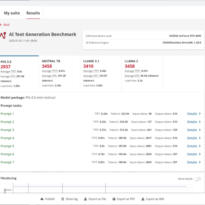This screenshot has height=205, width=205.
Task: Open Details for Prompt 5
Action: (x=192, y=146)
